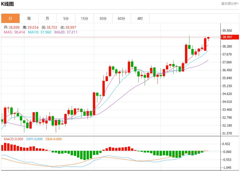240x171 pixels.
Task: Select the 5分 timeframe
Action: pos(66,18)
